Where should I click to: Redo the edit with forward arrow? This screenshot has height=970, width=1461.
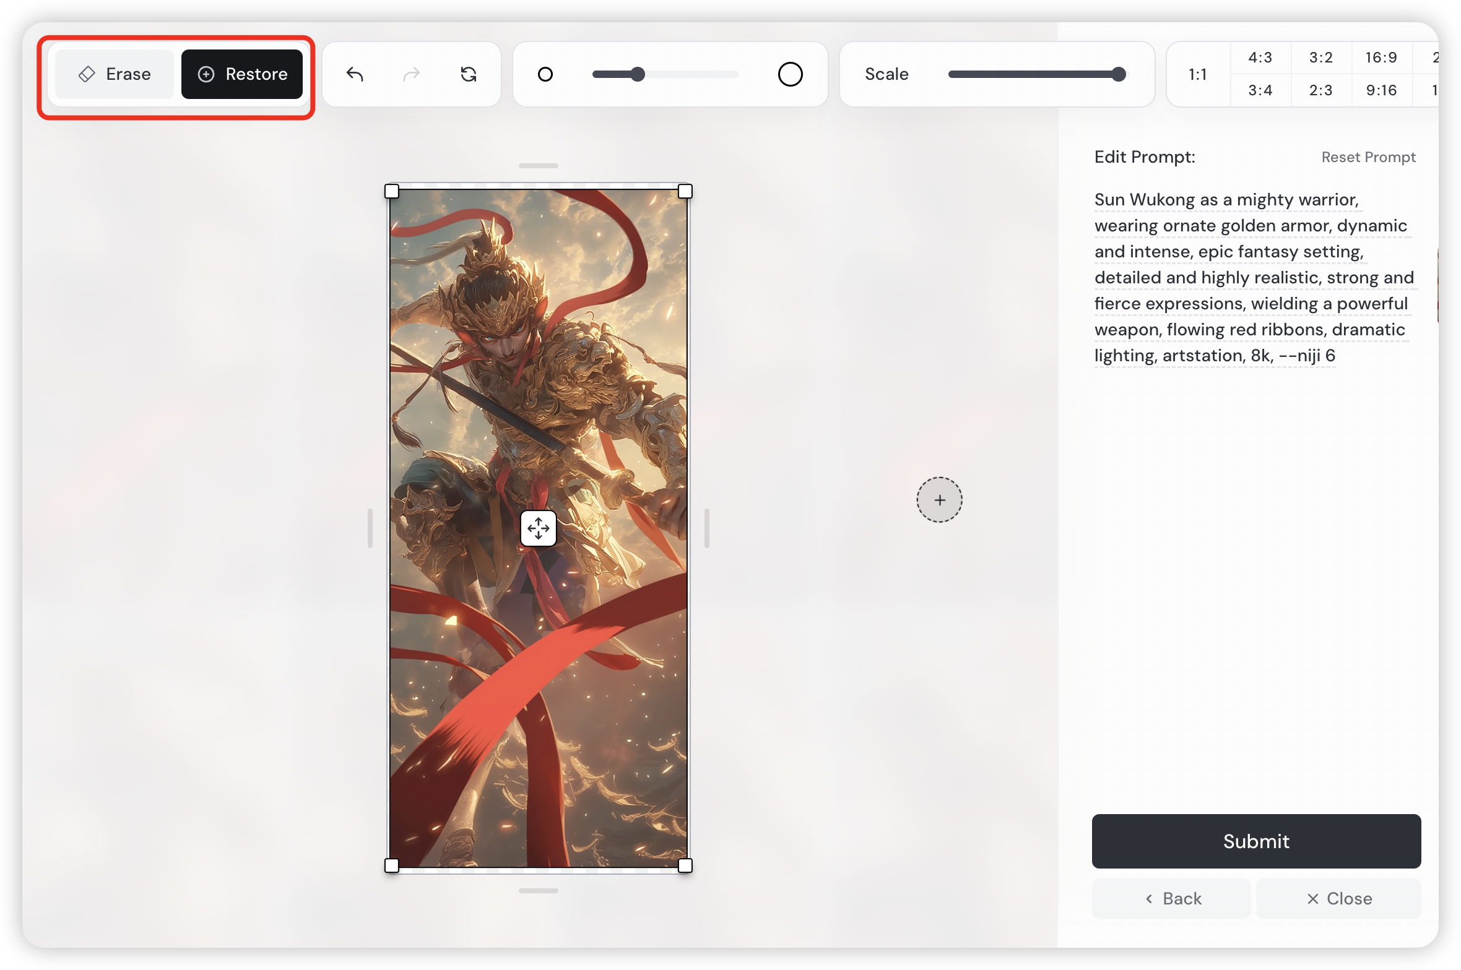coord(412,75)
